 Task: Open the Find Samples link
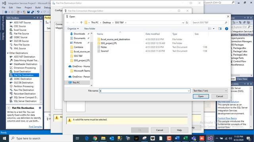pos(35,127)
